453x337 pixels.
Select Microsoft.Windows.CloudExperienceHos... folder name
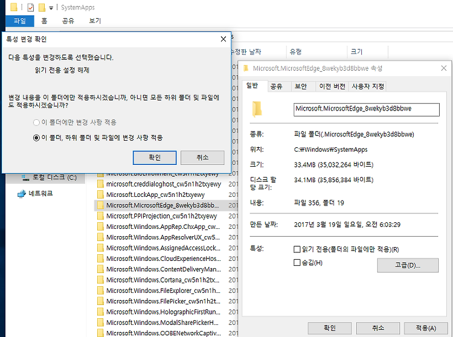tap(164, 258)
